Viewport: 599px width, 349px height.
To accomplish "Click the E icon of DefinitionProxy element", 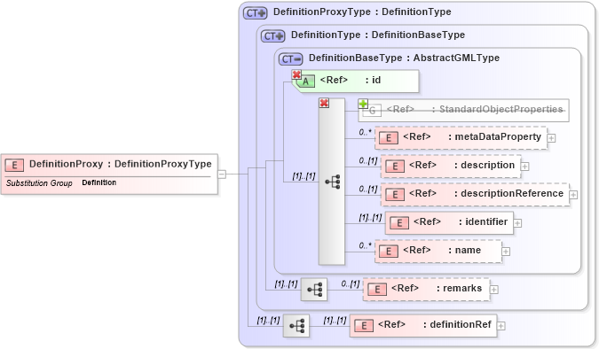I will point(14,165).
